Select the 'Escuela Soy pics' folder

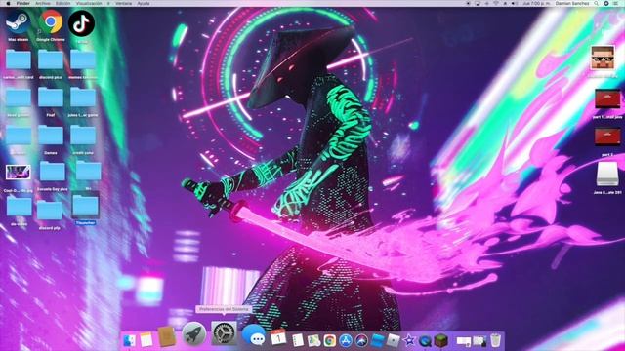tap(52, 173)
